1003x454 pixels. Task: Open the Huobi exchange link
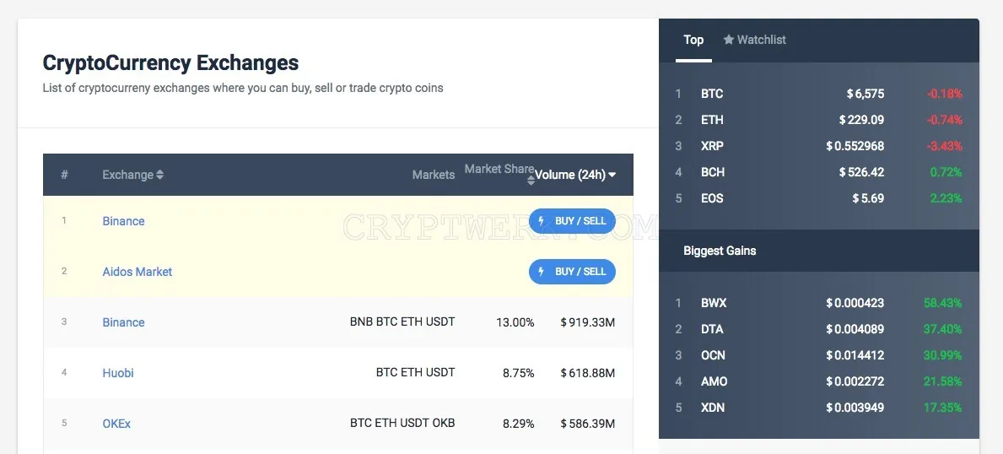(118, 373)
